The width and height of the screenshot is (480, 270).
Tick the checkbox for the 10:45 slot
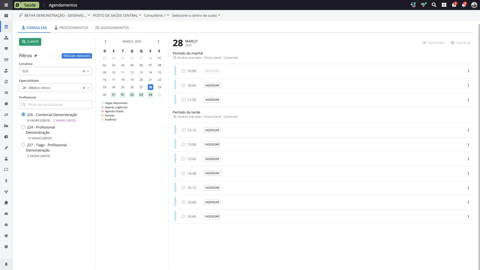tap(183, 85)
